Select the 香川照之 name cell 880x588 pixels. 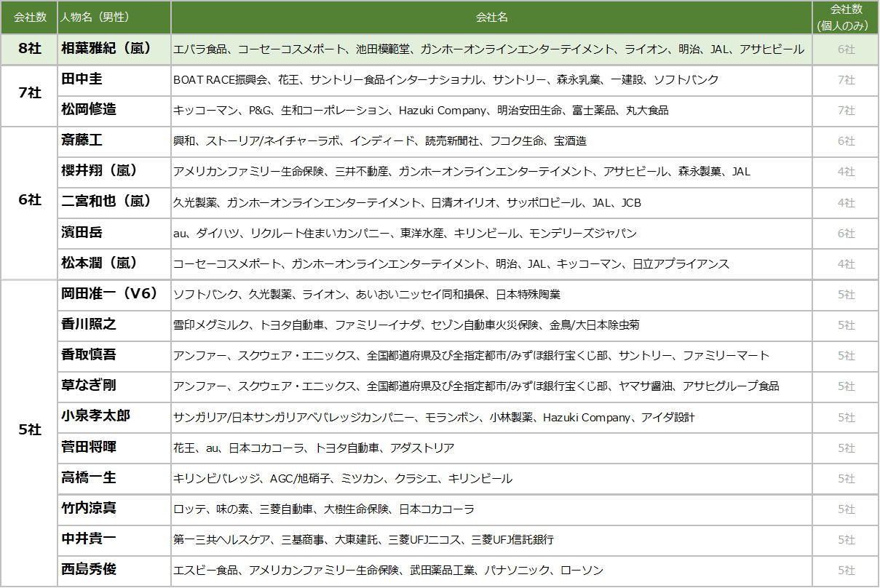click(x=114, y=325)
